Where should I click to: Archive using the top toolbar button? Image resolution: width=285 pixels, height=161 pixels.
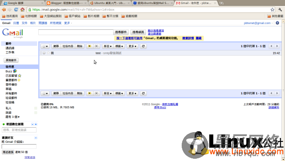56,46
